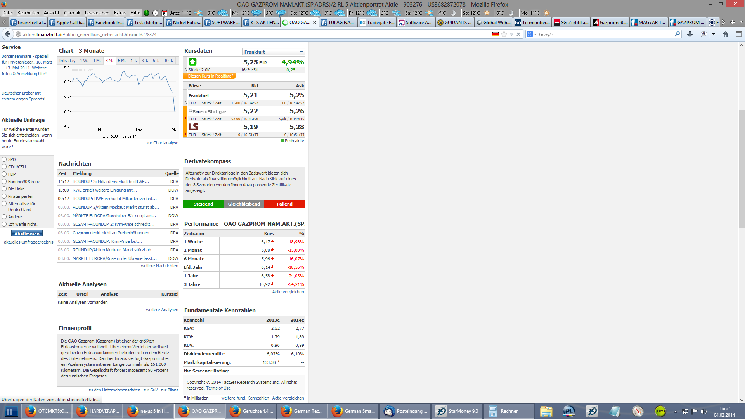The image size is (745, 419).
Task: Choose the Piratenpartei radio button
Action: coord(3,196)
